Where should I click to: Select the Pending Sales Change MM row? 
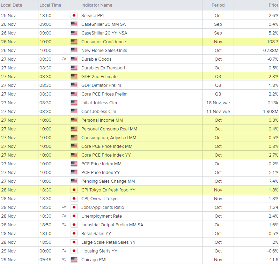[108, 181]
